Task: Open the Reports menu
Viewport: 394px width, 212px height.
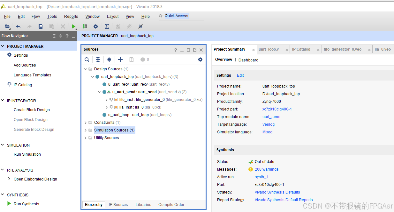Action: click(71, 17)
